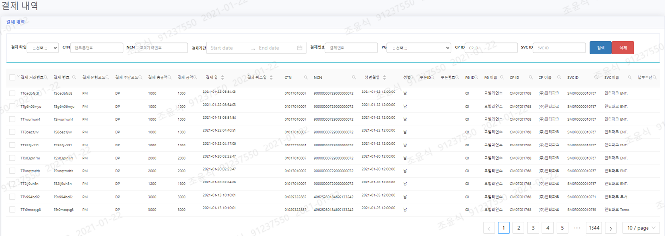Go to page 3
Image resolution: width=665 pixels, height=236 pixels.
533,228
